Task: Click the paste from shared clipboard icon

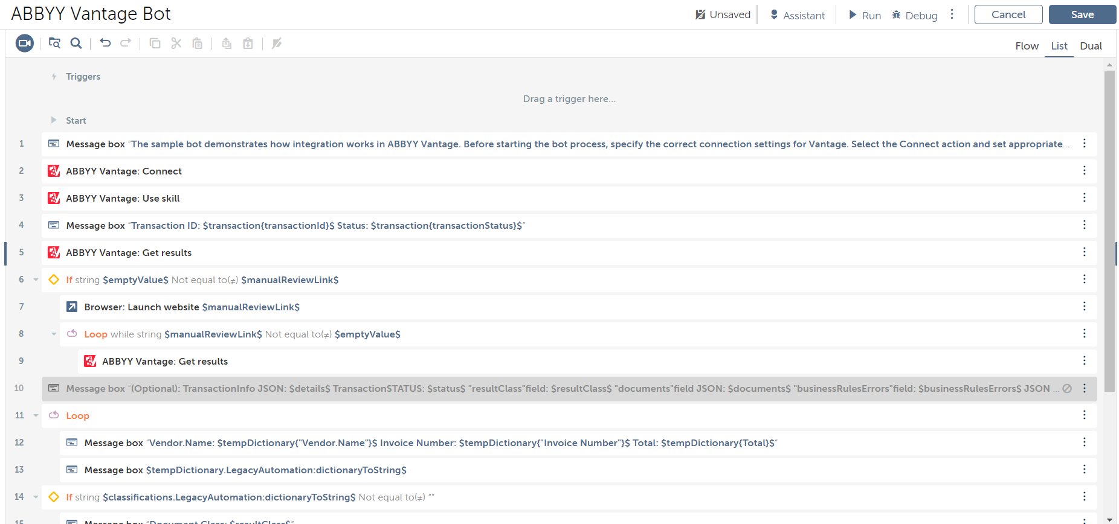Action: [x=248, y=43]
